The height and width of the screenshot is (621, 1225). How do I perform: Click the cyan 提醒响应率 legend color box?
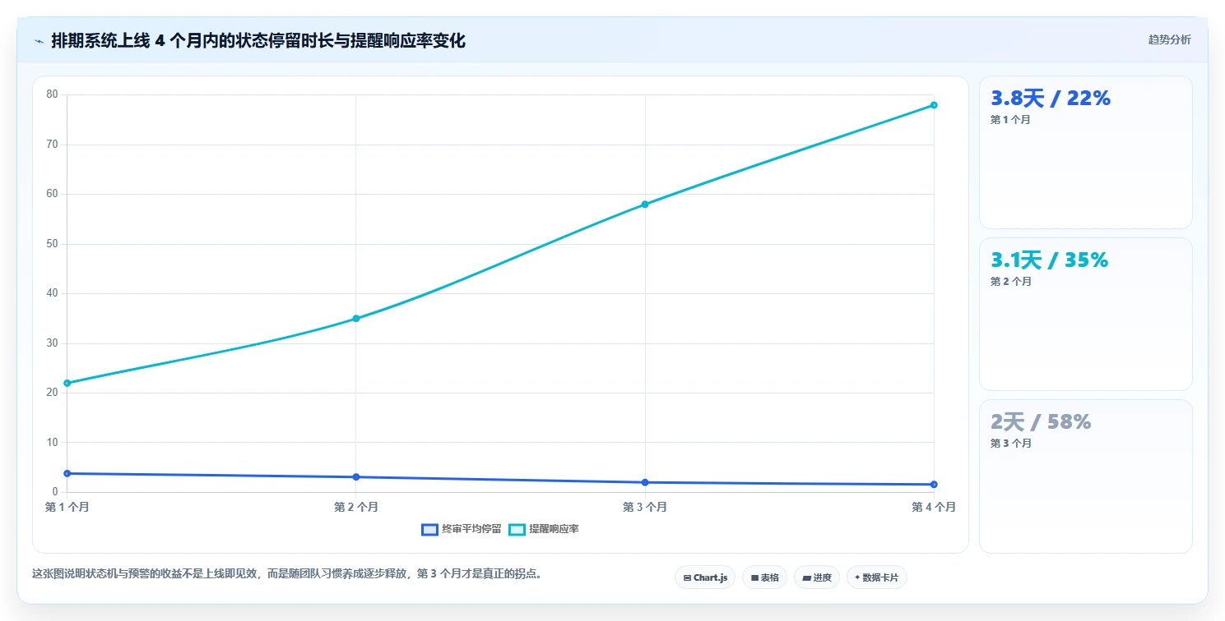(517, 529)
